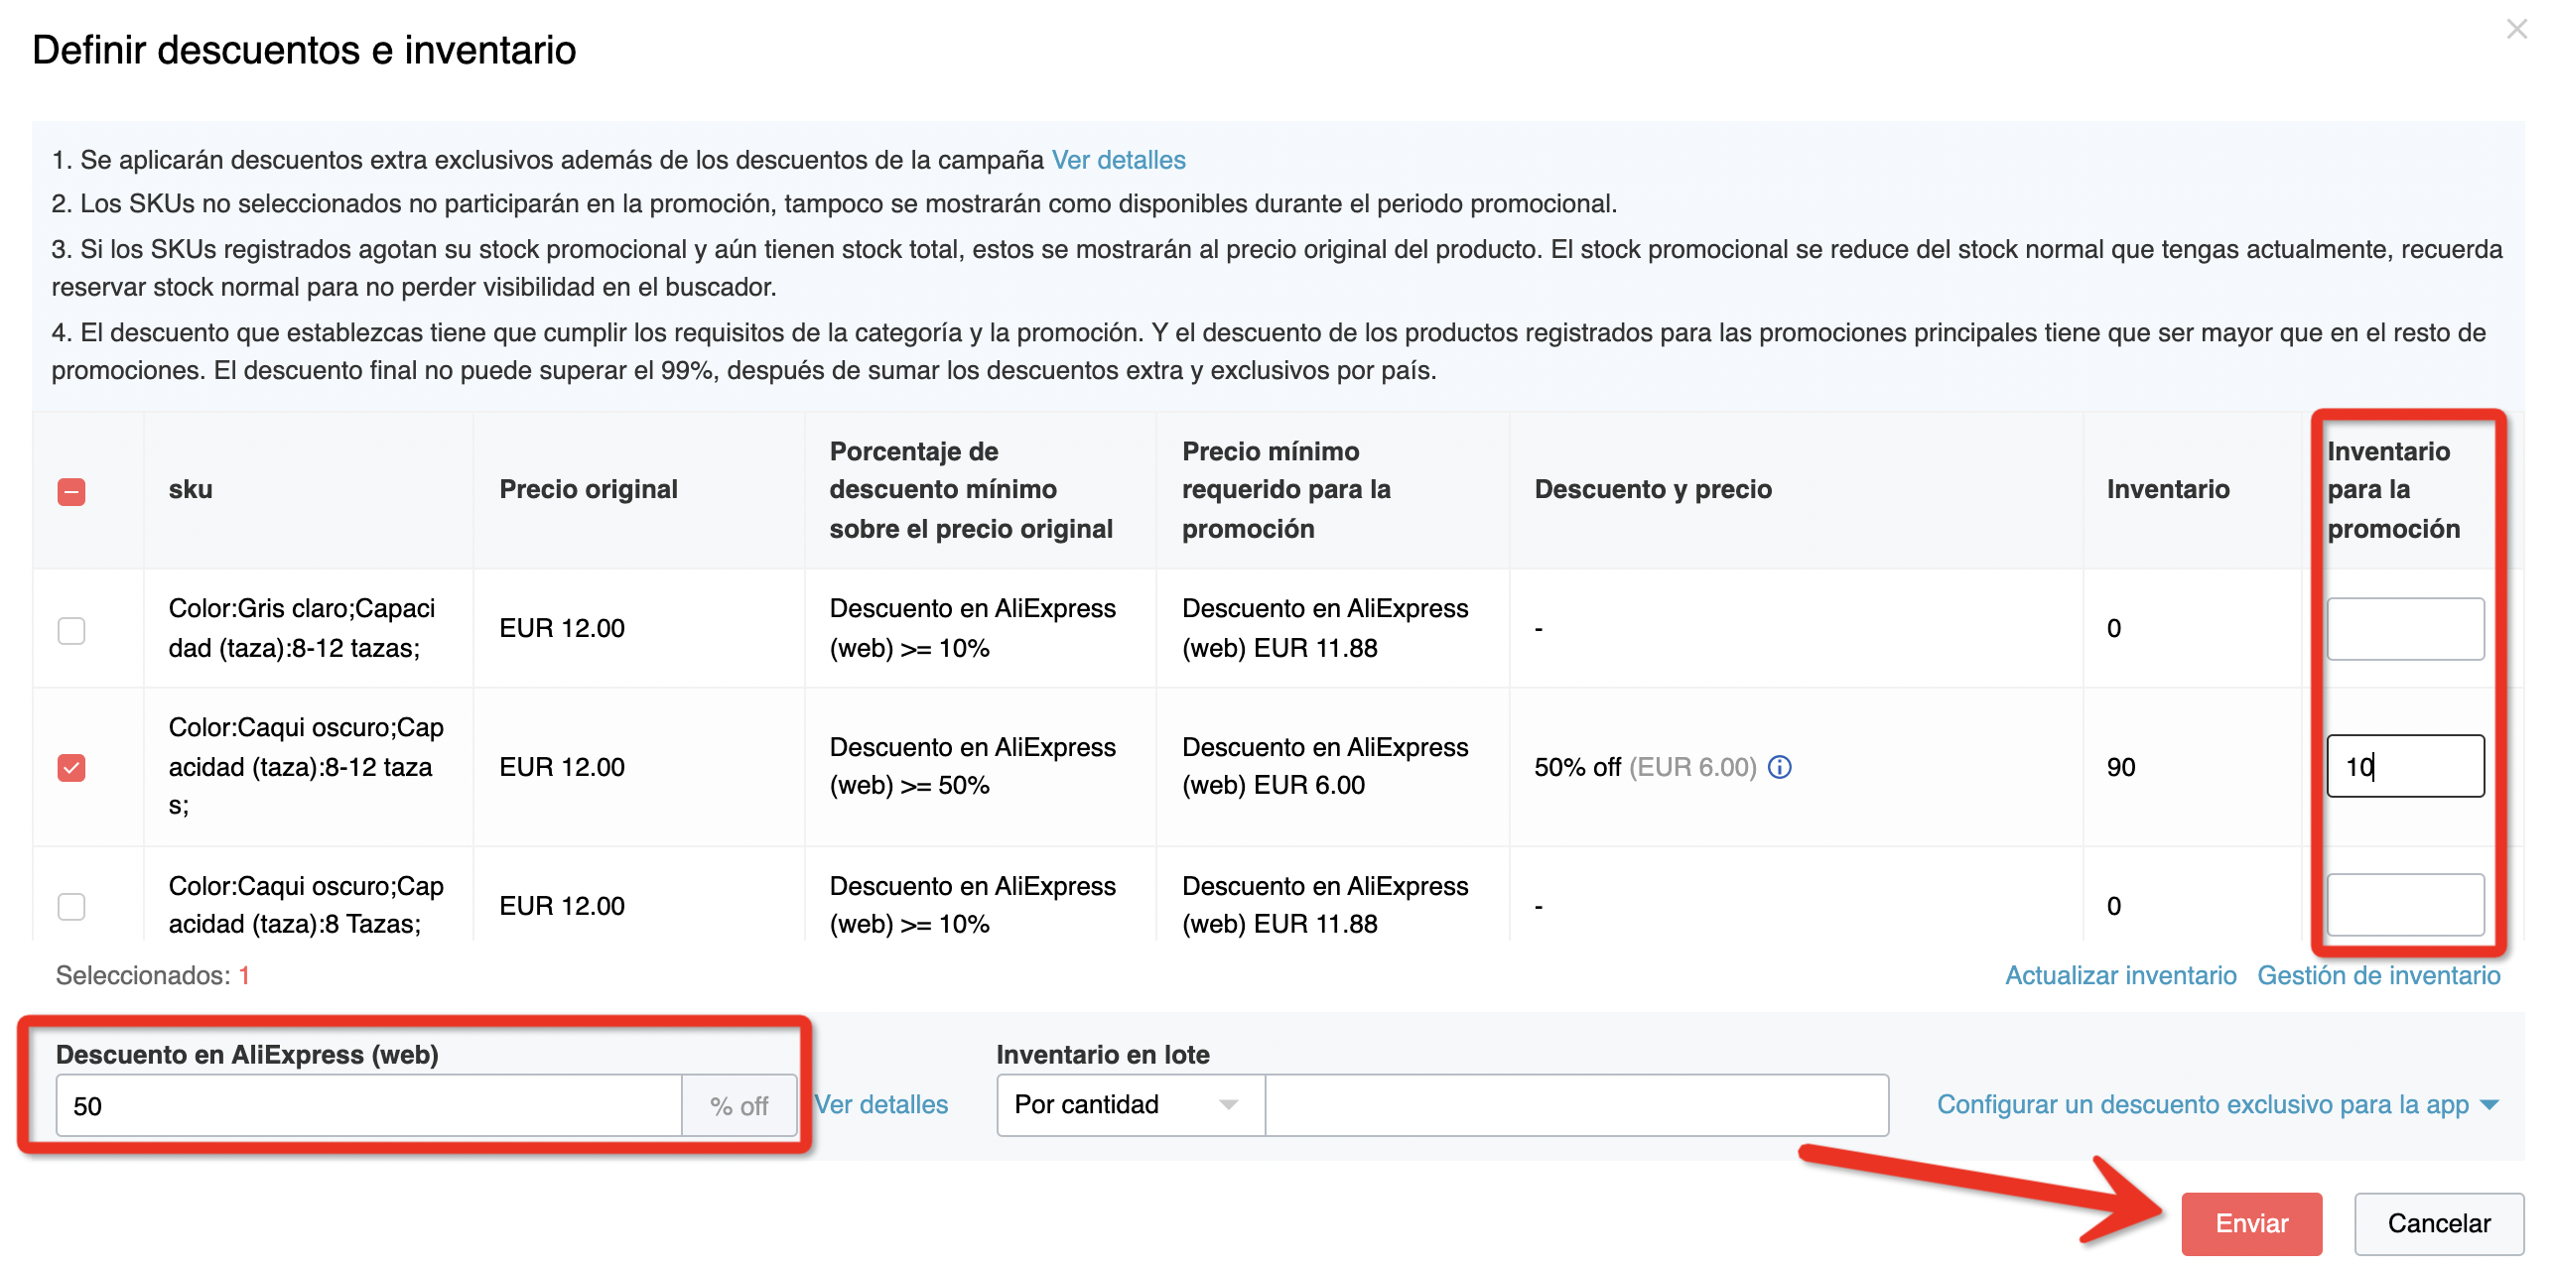Click the Enviar button
Viewport: 2555px width, 1270px height.
(x=2250, y=1223)
